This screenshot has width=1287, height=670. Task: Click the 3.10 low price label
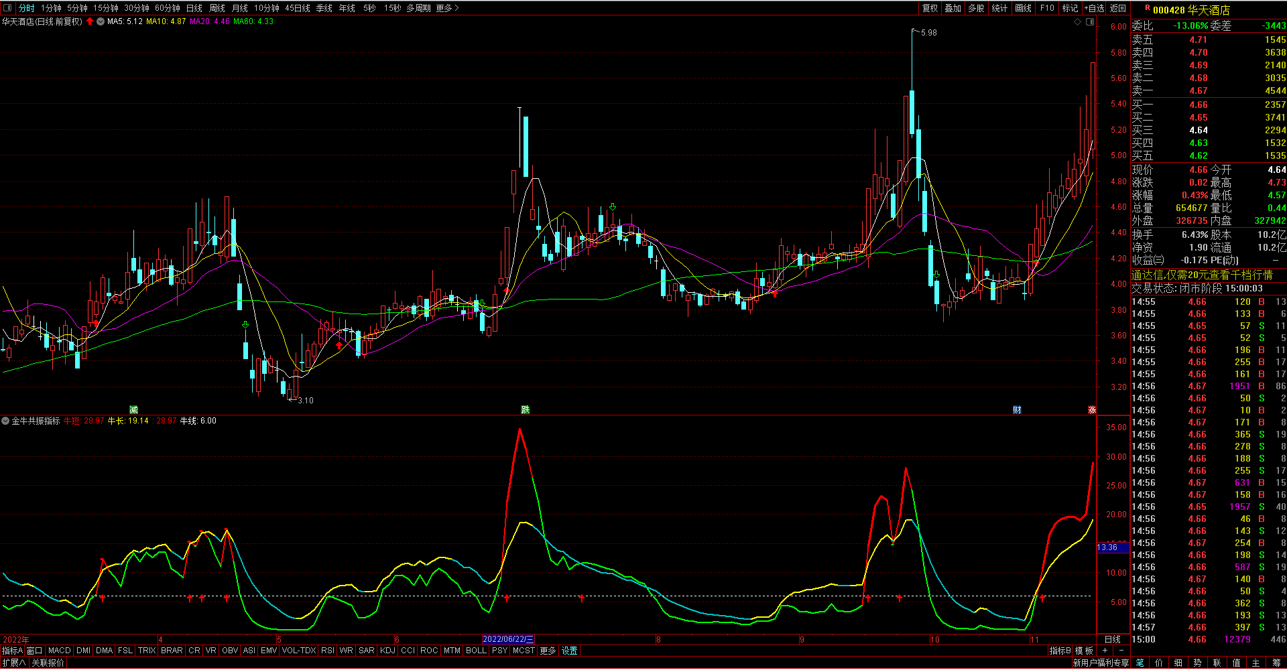pyautogui.click(x=306, y=400)
